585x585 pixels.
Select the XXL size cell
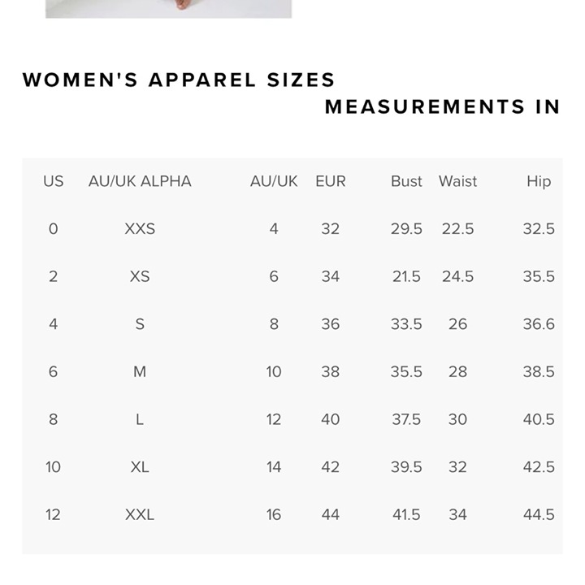[140, 514]
